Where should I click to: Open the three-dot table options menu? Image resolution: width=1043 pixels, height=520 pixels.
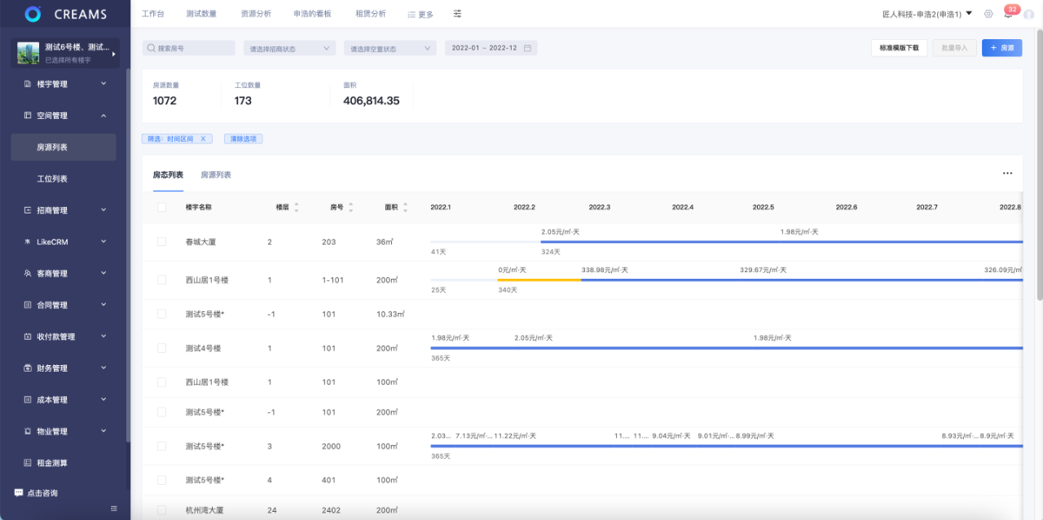(x=1007, y=174)
